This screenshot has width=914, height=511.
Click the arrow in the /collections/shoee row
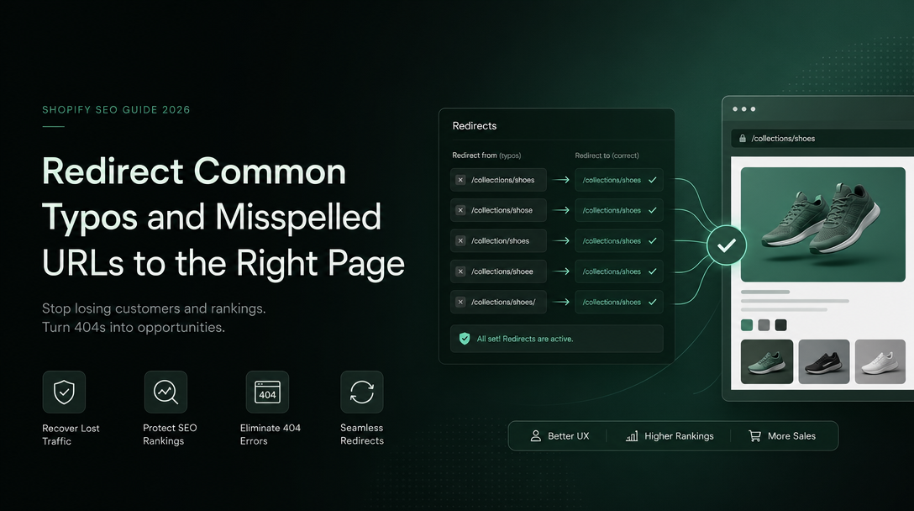pos(561,271)
